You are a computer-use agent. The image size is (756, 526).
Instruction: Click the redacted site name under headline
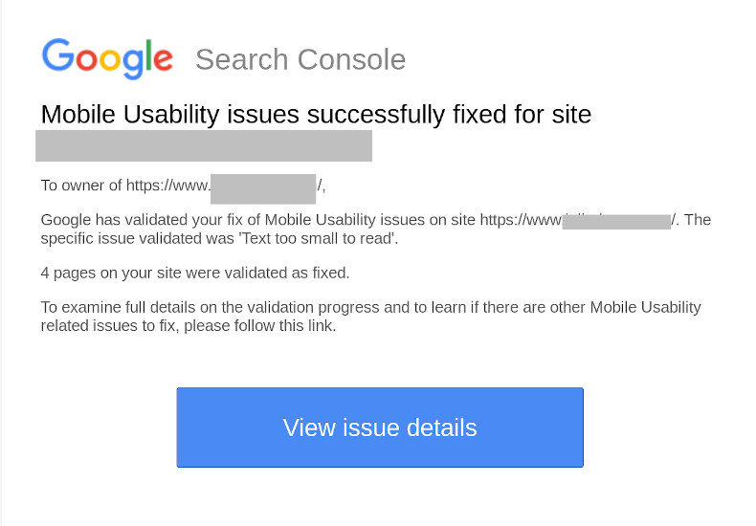point(204,145)
